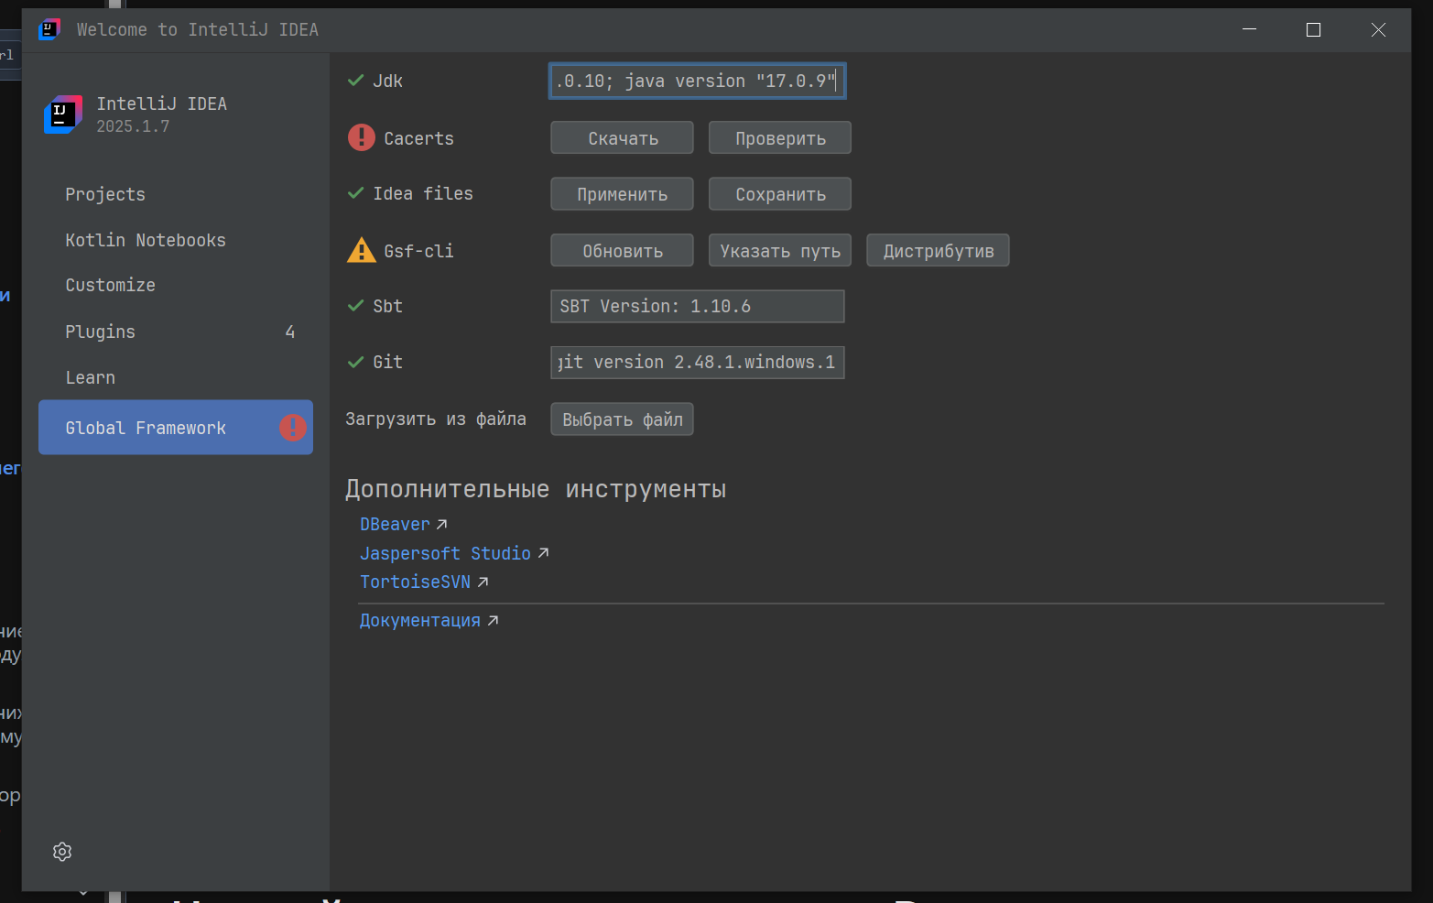Click the Выбрать файл button

pos(622,419)
